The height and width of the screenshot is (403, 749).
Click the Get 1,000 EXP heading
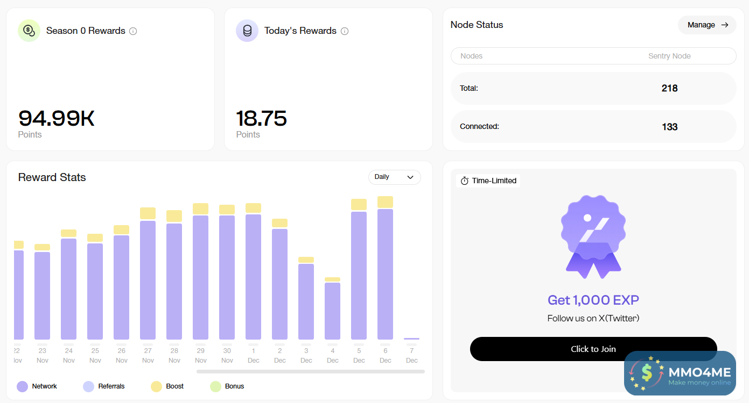tap(593, 300)
